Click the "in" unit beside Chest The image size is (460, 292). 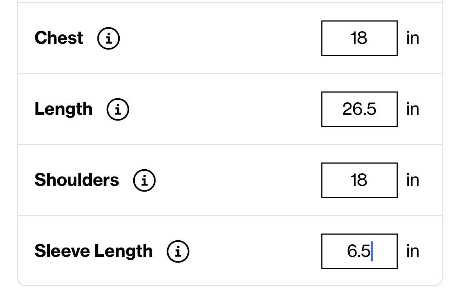[x=413, y=38]
